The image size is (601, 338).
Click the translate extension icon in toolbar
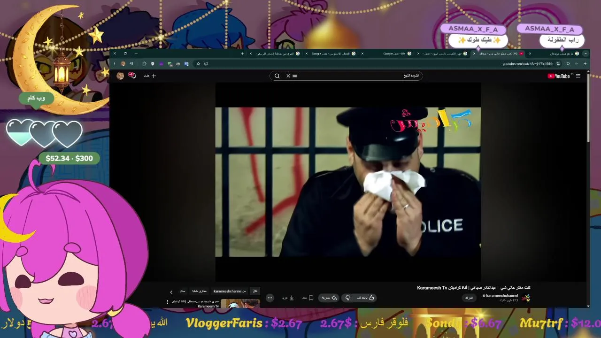click(186, 64)
